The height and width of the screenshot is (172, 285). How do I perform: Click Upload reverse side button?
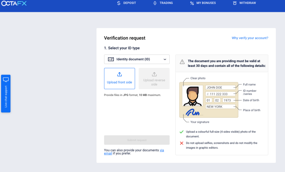point(154,78)
